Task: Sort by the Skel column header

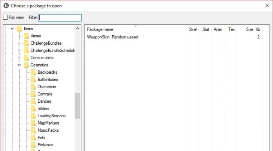Action: [x=193, y=29]
